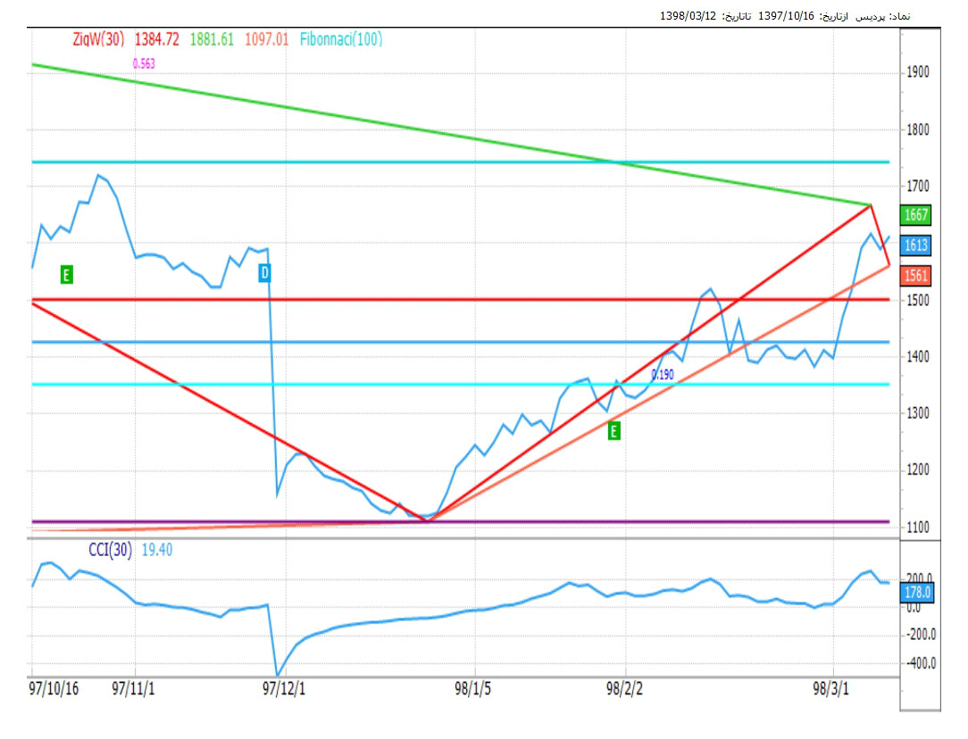Viewport: 968px width, 739px height.
Task: Click the 97/12/1 date axis label
Action: (284, 688)
